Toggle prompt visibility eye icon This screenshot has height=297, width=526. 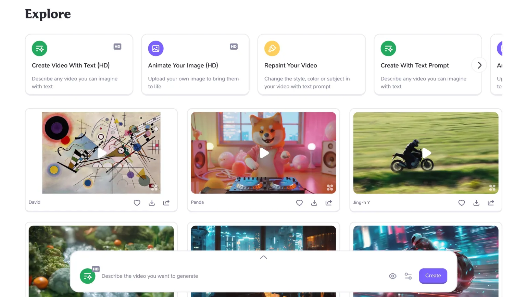pos(392,276)
